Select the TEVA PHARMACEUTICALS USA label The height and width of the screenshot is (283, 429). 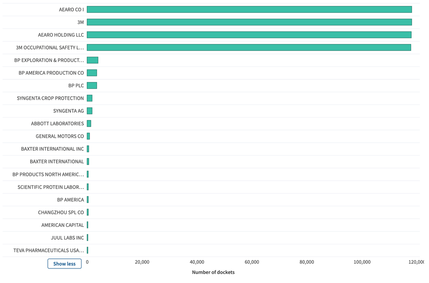[x=49, y=250]
